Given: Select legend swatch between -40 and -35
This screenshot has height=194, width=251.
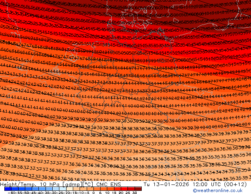Looking at the screenshot, I should (x=42, y=189).
